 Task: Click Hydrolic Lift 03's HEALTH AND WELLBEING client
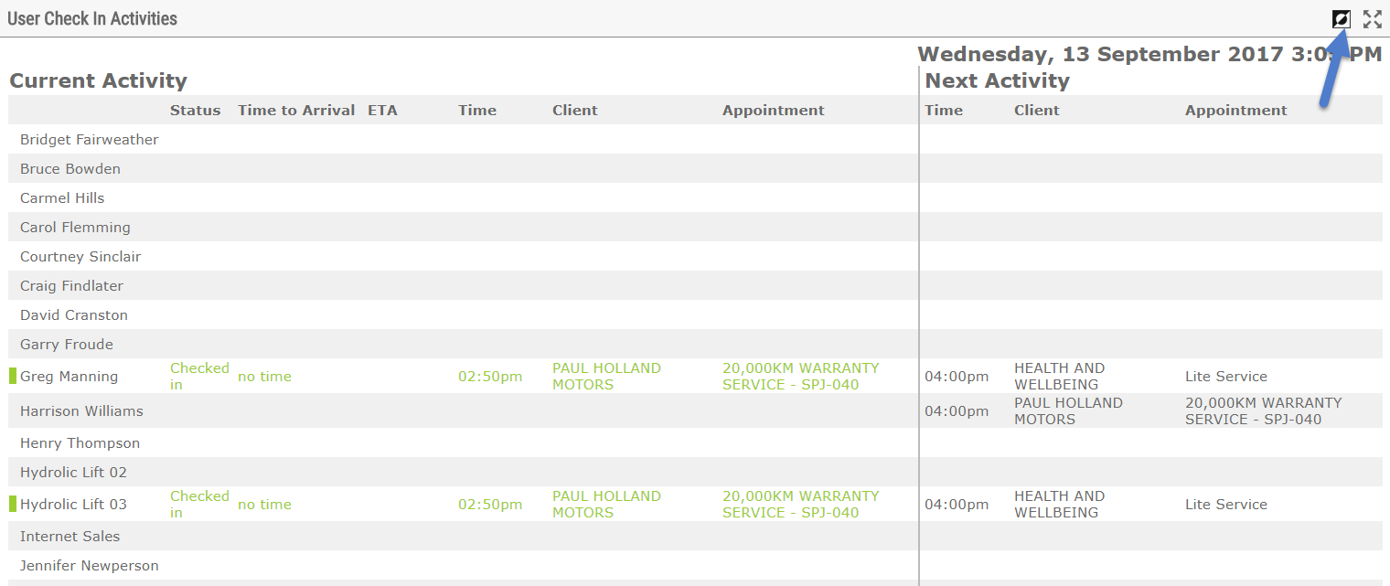tap(1059, 504)
